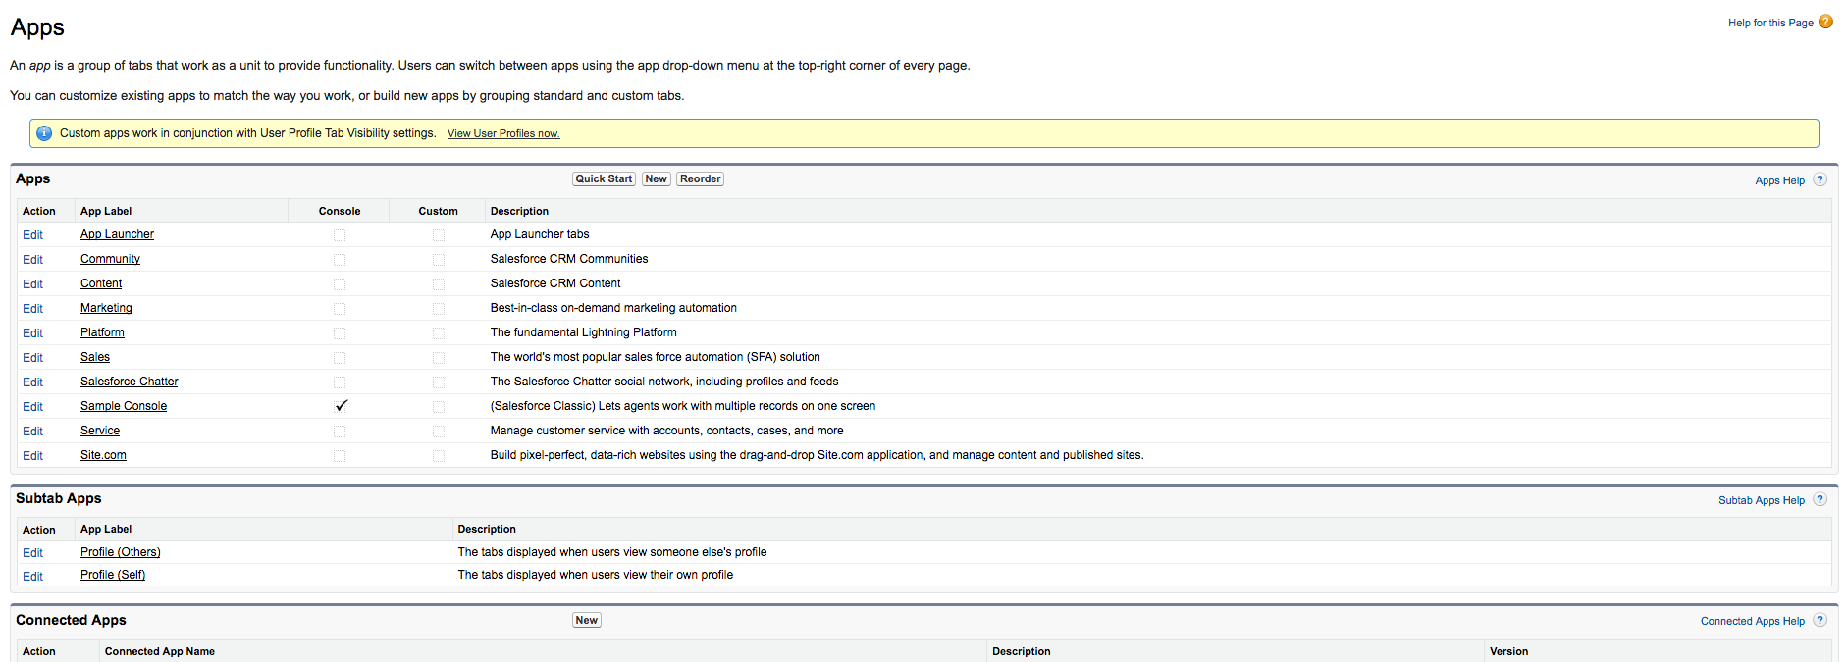
Task: Toggle the Console checkbox for App Launcher
Action: click(340, 235)
